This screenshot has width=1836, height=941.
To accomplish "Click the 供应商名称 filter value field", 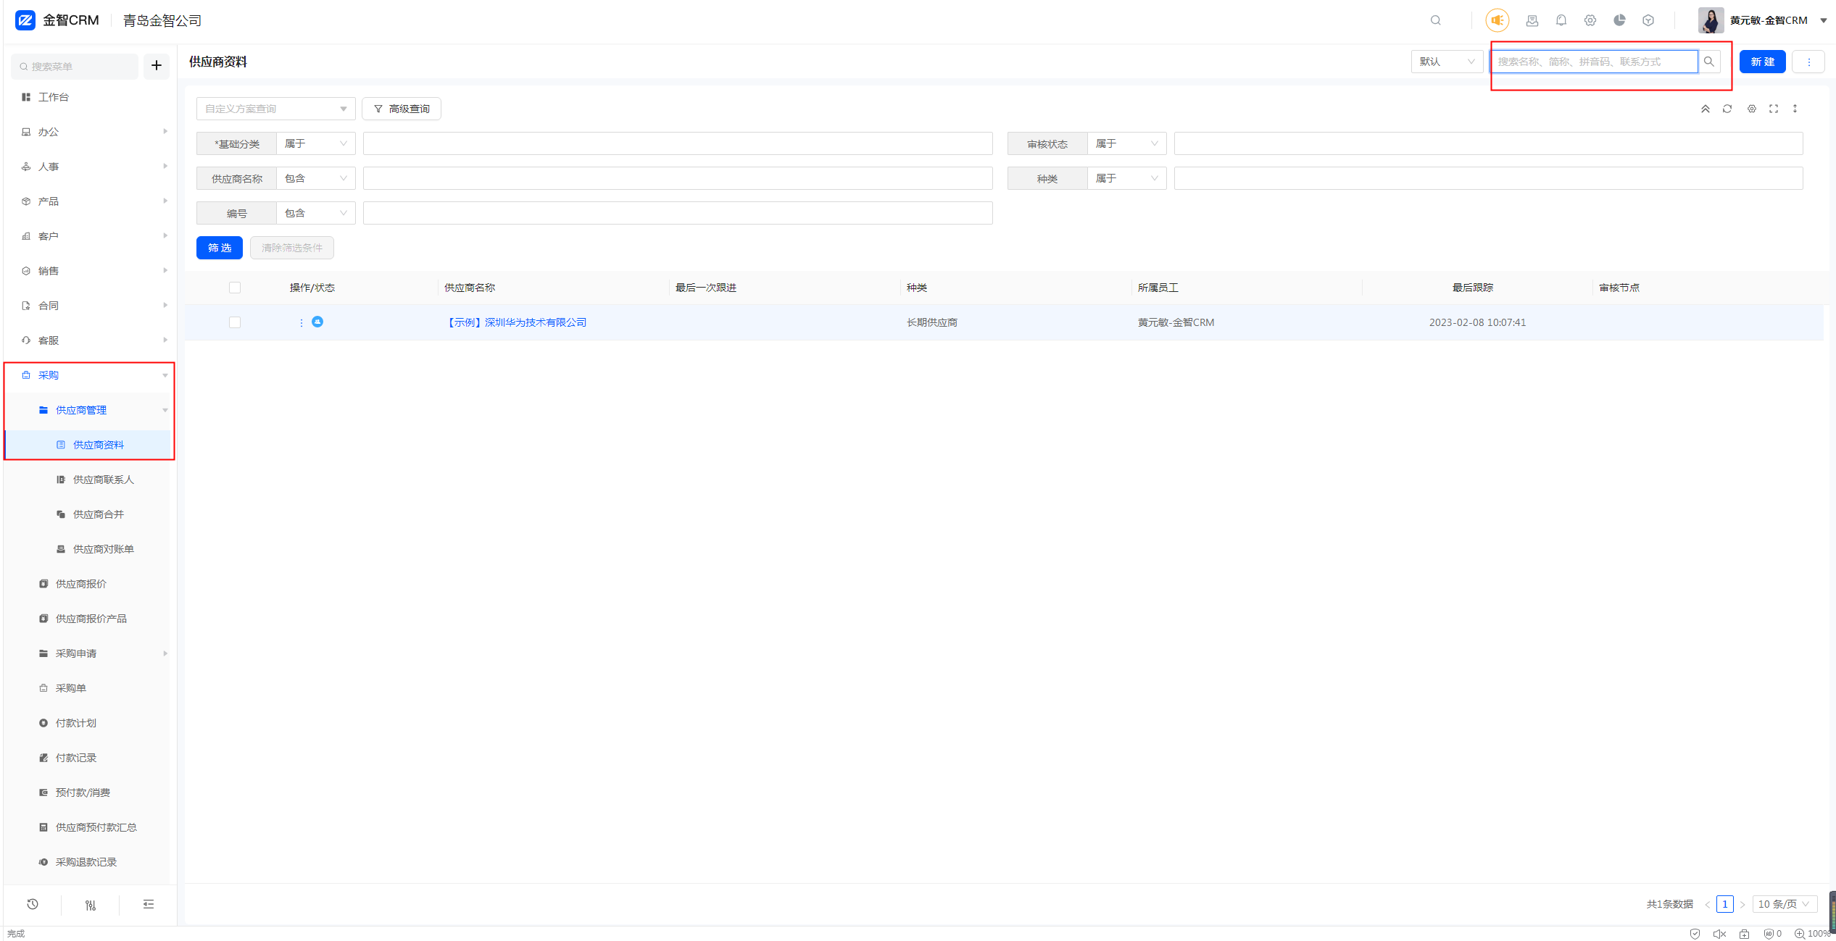I will [x=678, y=178].
